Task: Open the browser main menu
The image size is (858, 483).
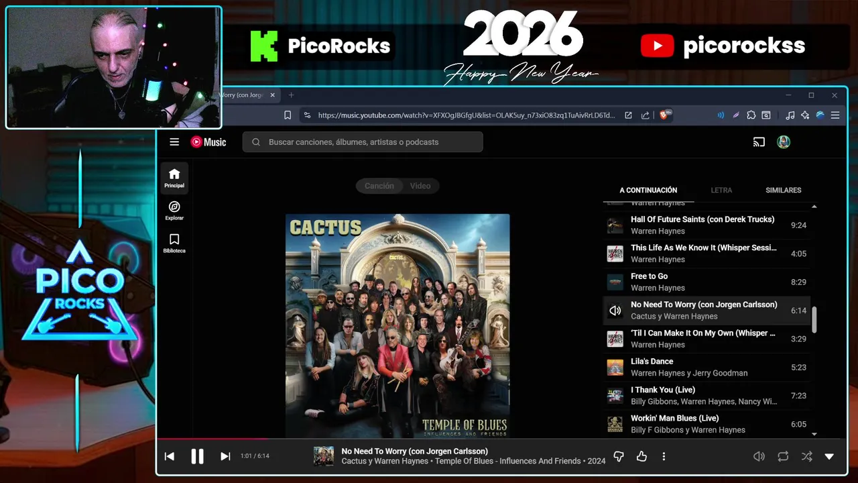Action: click(x=835, y=115)
